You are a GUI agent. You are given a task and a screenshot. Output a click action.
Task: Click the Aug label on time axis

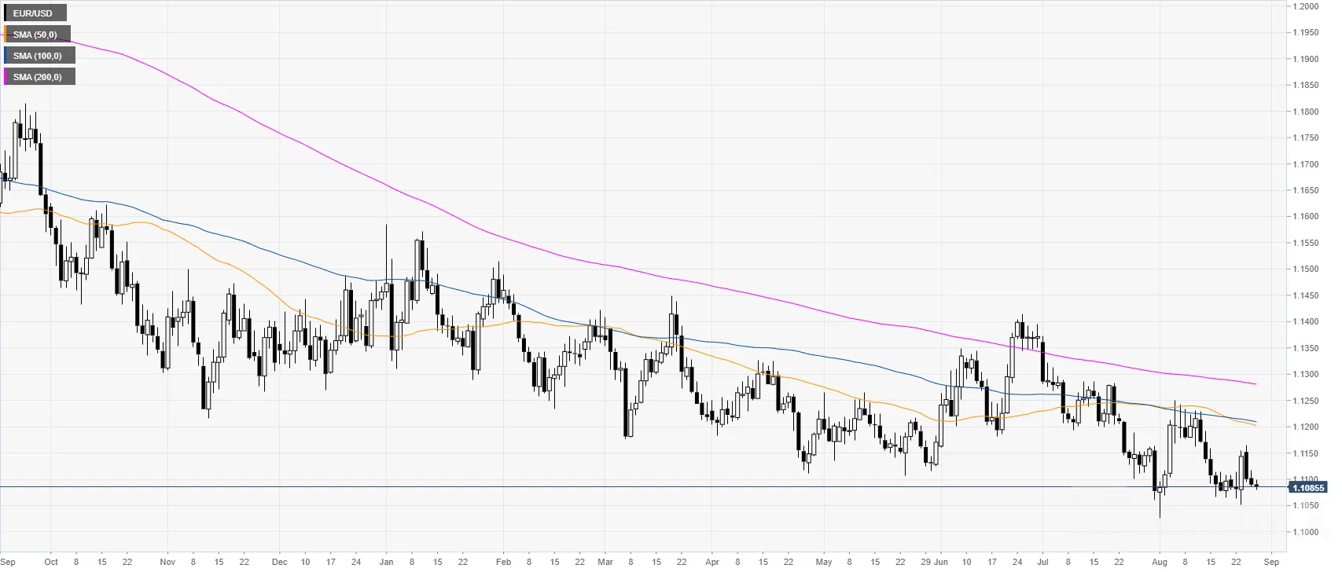click(x=1160, y=562)
